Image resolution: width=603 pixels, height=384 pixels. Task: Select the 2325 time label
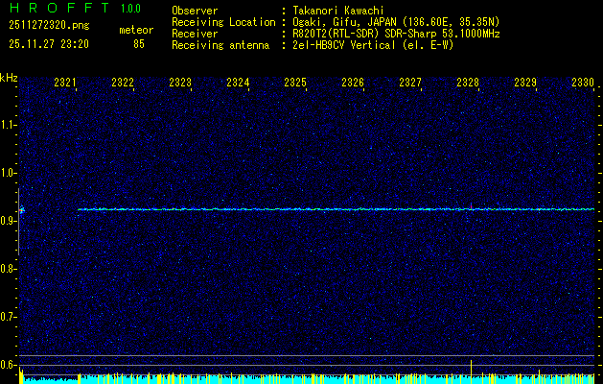coord(295,82)
